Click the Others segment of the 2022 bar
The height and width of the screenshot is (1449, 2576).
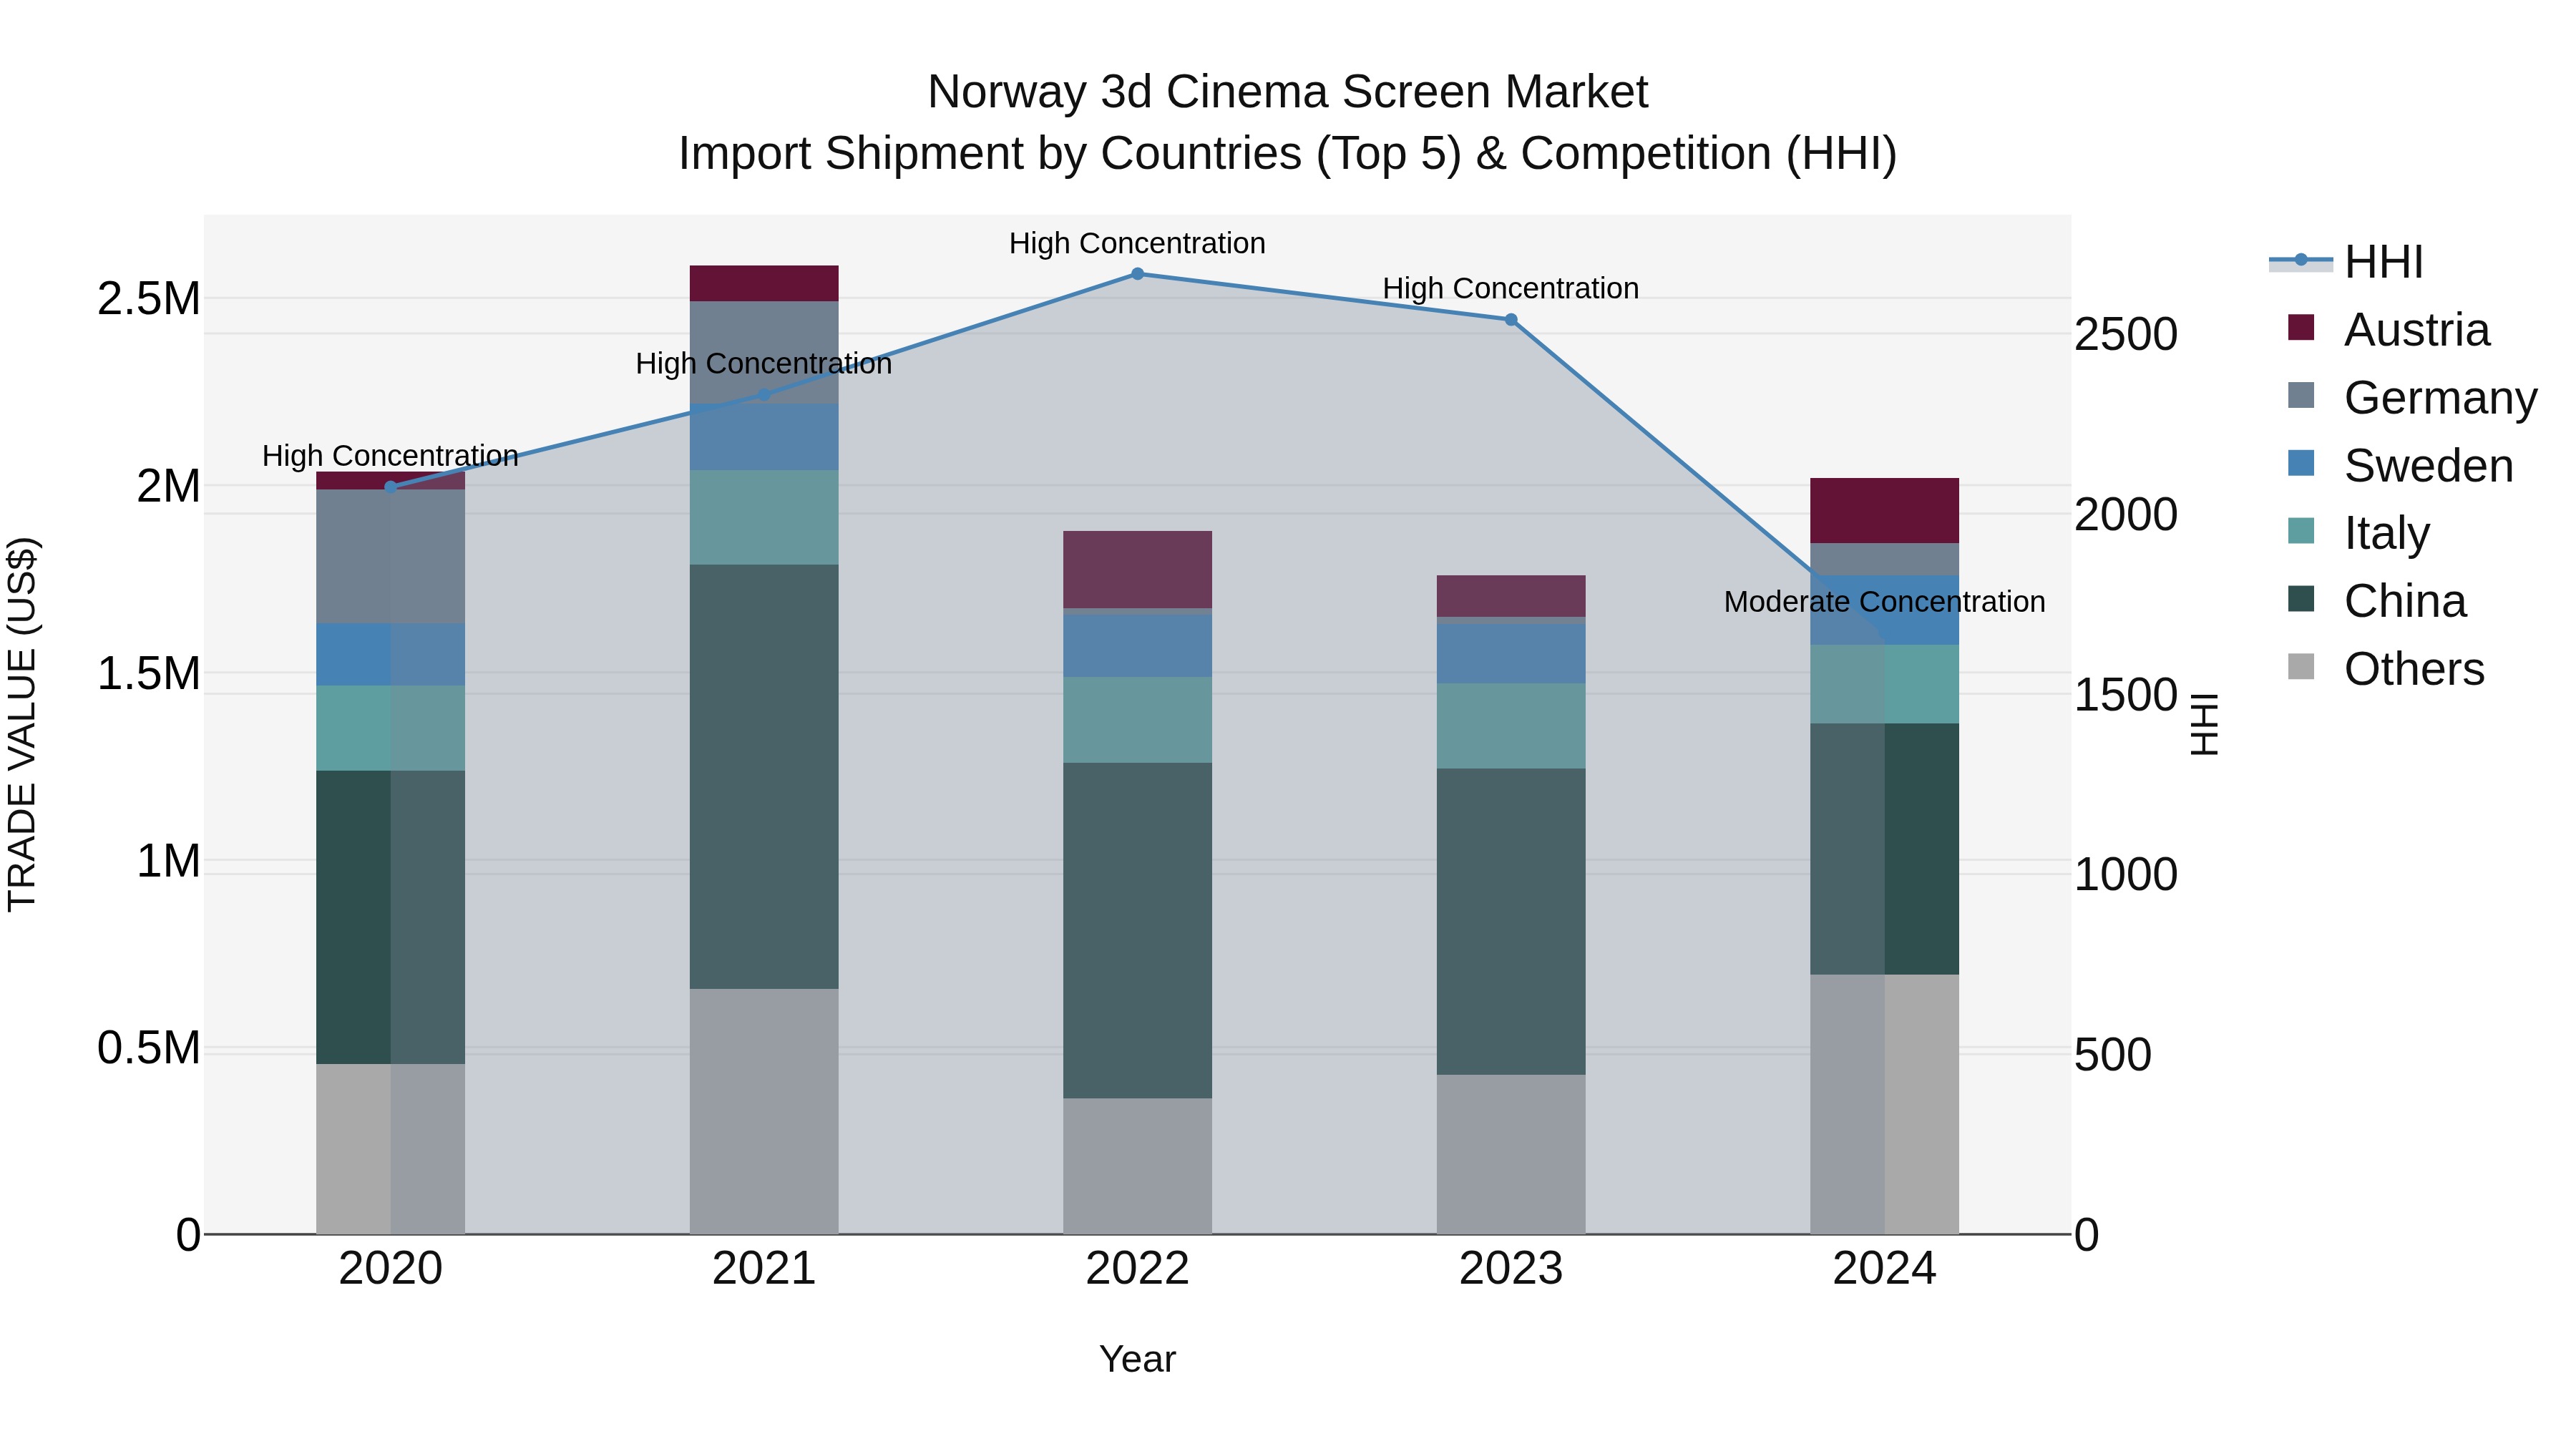1138,1166
